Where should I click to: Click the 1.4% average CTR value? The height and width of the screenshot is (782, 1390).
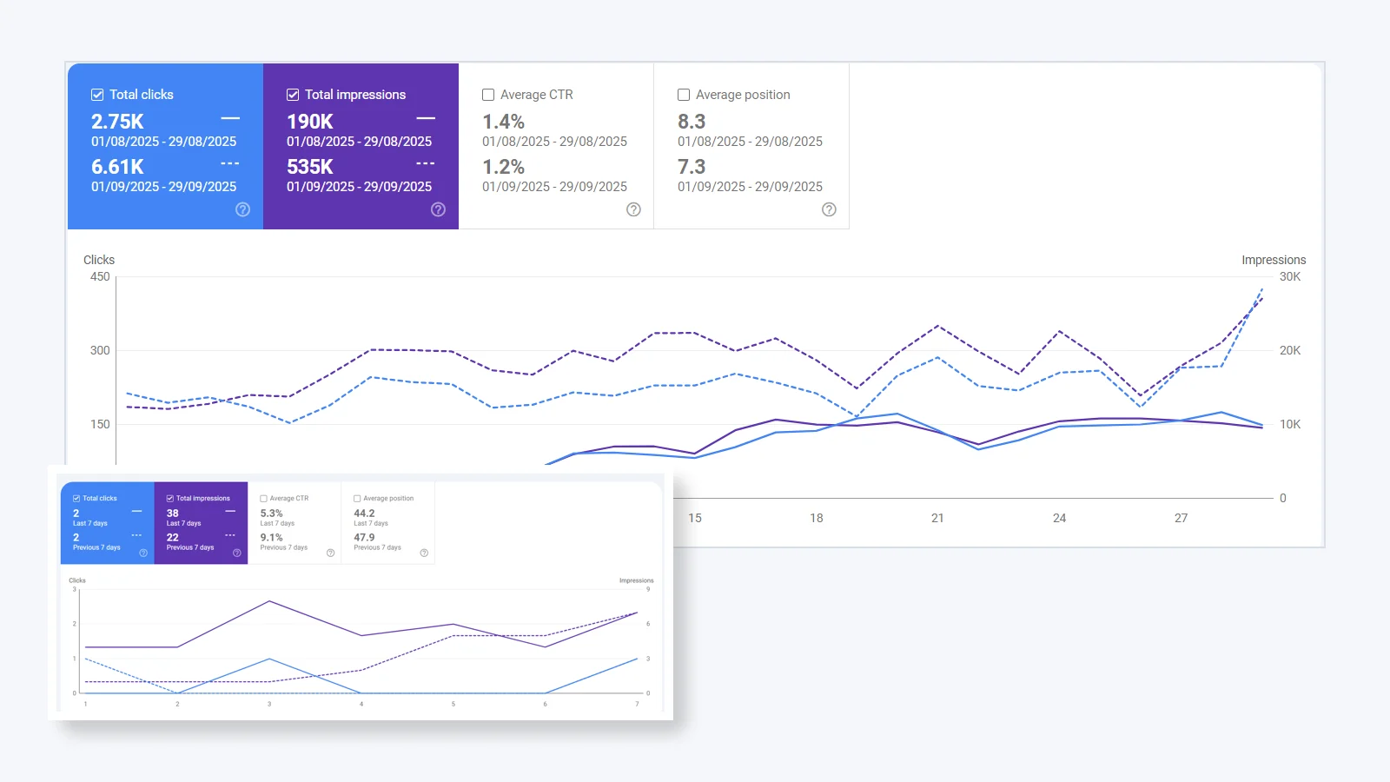point(504,122)
